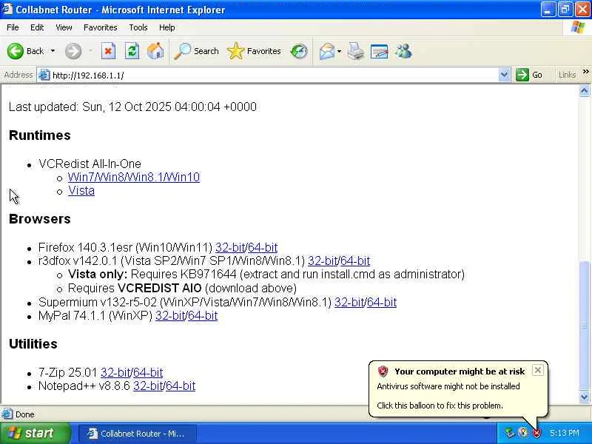
Task: Click the green Go arrow button
Action: pyautogui.click(x=522, y=75)
